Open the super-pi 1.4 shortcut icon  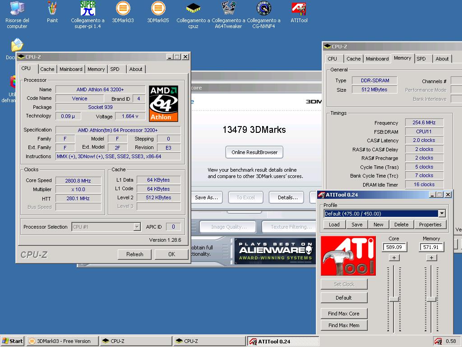coord(88,15)
